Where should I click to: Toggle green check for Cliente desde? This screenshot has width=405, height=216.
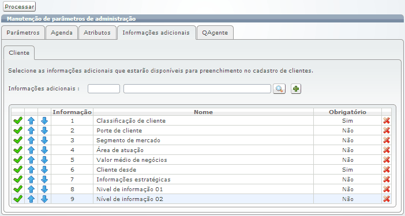click(x=18, y=169)
